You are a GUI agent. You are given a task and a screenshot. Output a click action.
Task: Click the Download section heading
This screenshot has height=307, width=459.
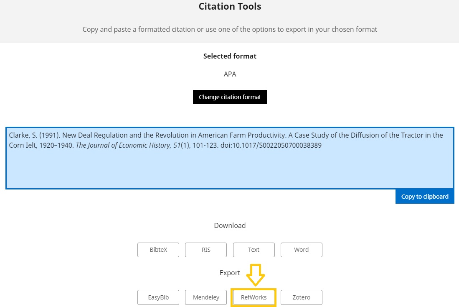pyautogui.click(x=230, y=225)
